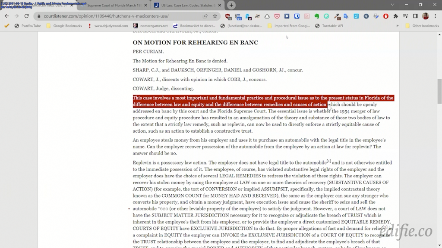Open a new tab with plus button

click(x=231, y=5)
